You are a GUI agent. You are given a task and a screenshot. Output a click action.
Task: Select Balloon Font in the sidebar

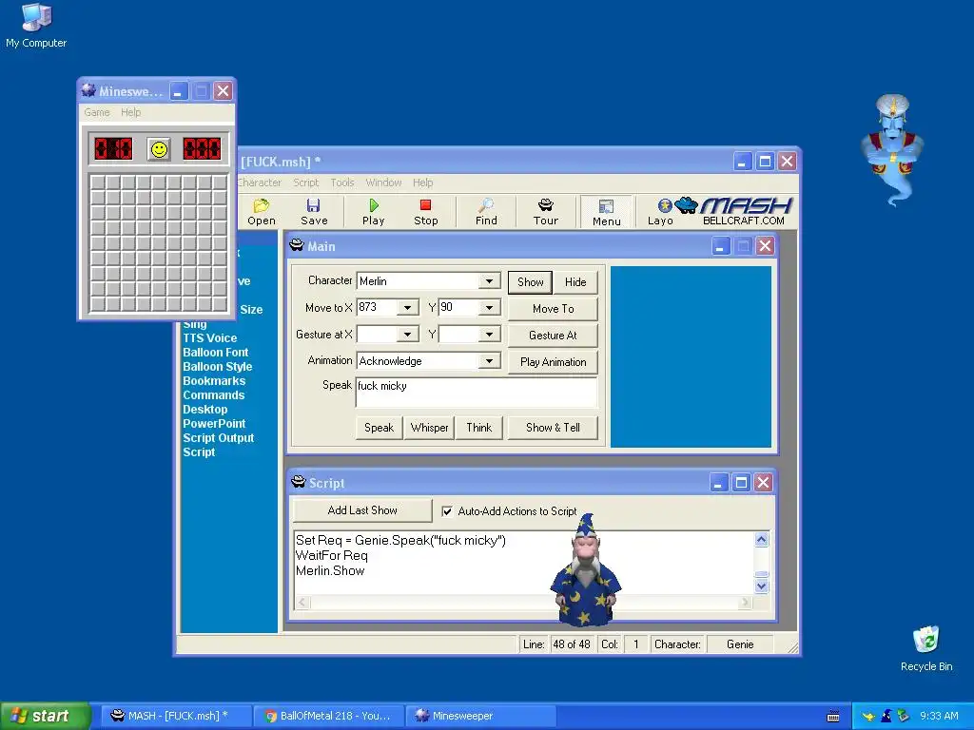[216, 352]
